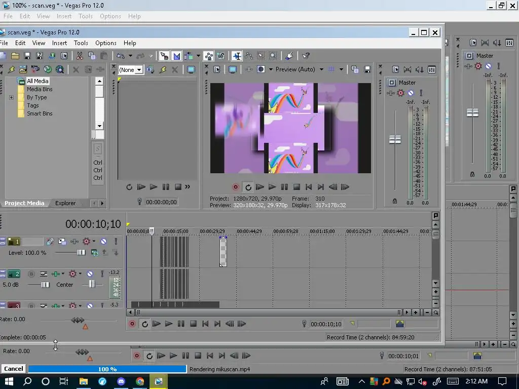Select the checkered event on video track 1

[223, 251]
